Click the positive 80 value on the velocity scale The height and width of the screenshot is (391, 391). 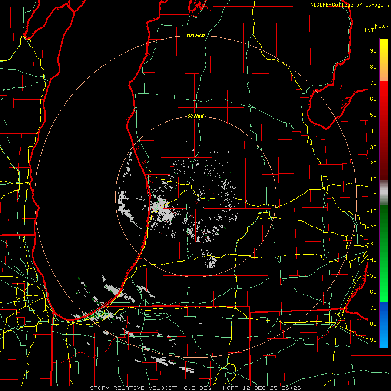pos(373,66)
